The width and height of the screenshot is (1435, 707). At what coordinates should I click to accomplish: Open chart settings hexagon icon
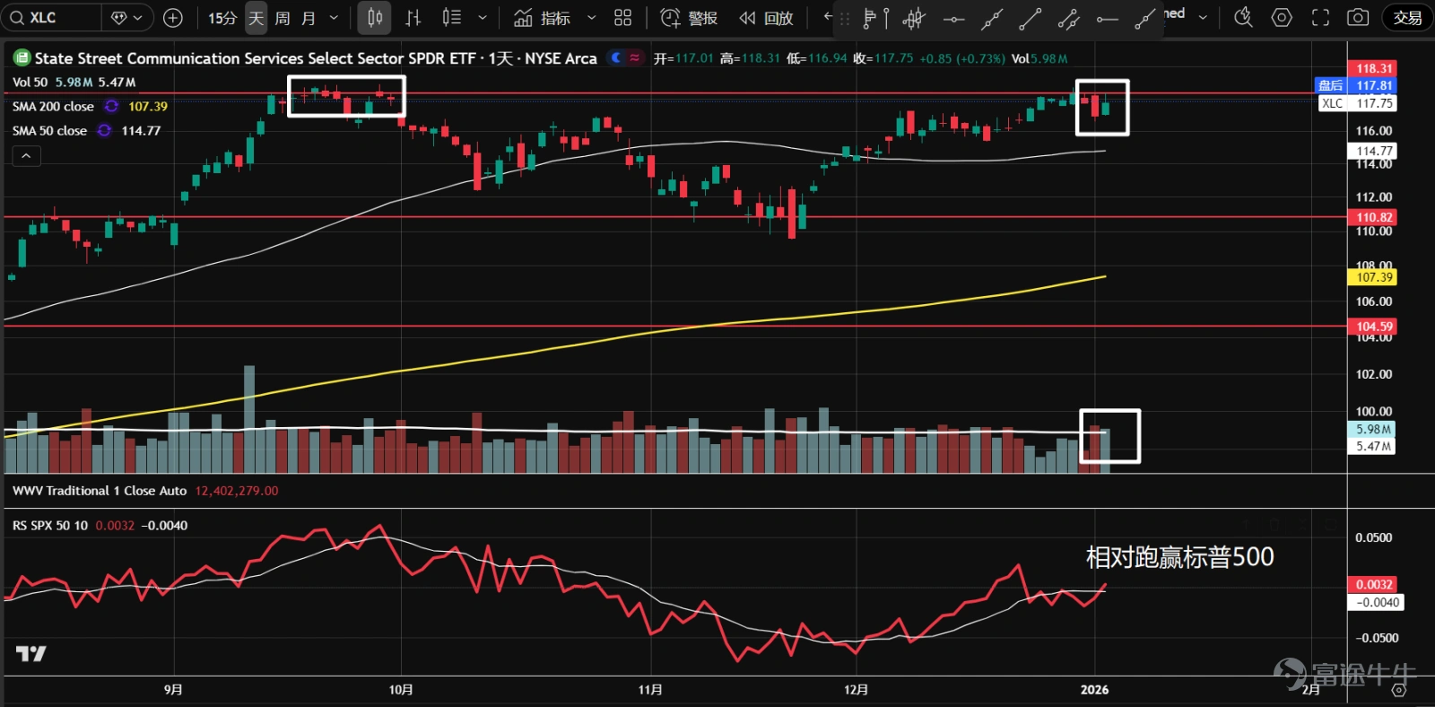pos(1282,17)
